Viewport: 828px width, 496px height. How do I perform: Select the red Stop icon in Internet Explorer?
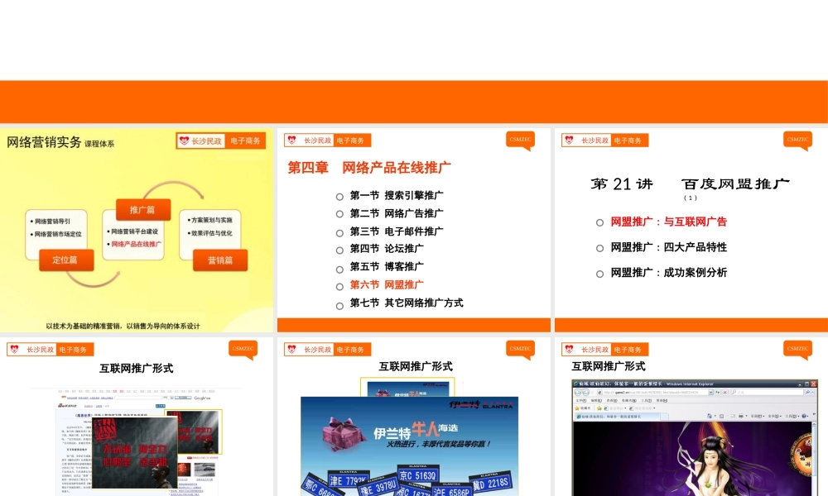pyautogui.click(x=725, y=392)
